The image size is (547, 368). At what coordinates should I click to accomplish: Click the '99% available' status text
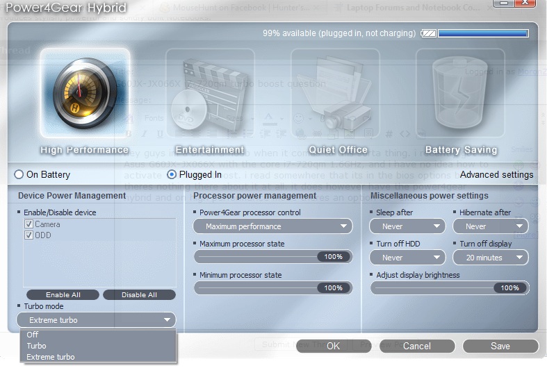pos(339,33)
